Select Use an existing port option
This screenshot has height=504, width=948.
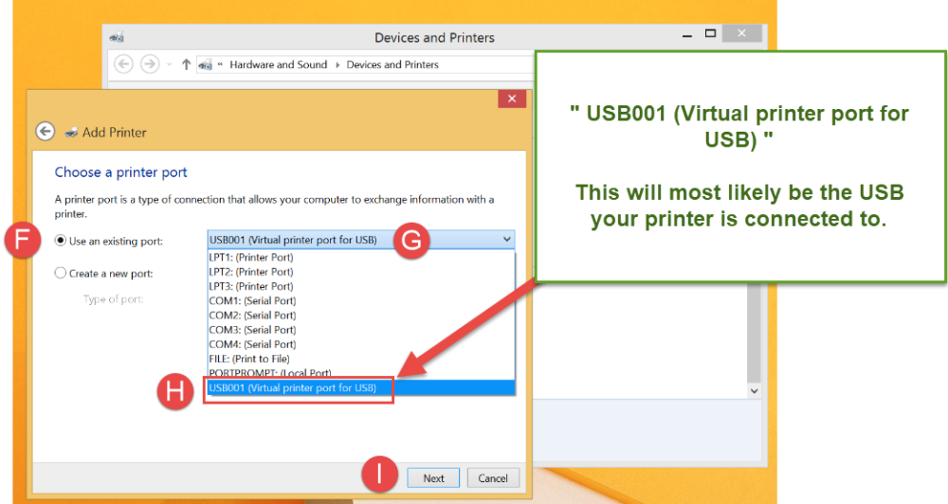(61, 241)
